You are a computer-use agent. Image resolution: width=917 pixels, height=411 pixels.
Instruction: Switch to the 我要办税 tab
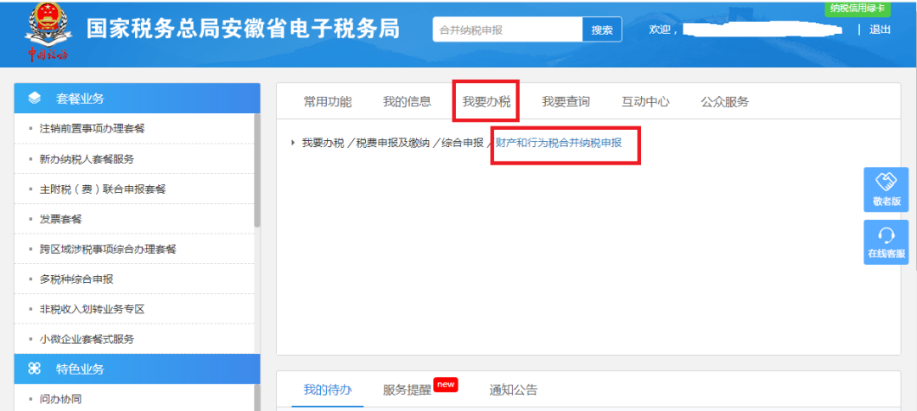487,102
